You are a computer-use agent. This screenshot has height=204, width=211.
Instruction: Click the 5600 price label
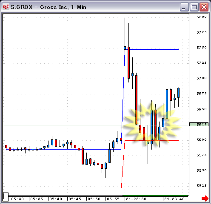[x=202, y=140]
